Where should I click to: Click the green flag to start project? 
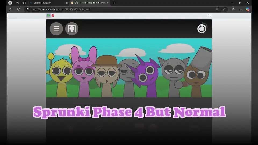pyautogui.click(x=48, y=16)
